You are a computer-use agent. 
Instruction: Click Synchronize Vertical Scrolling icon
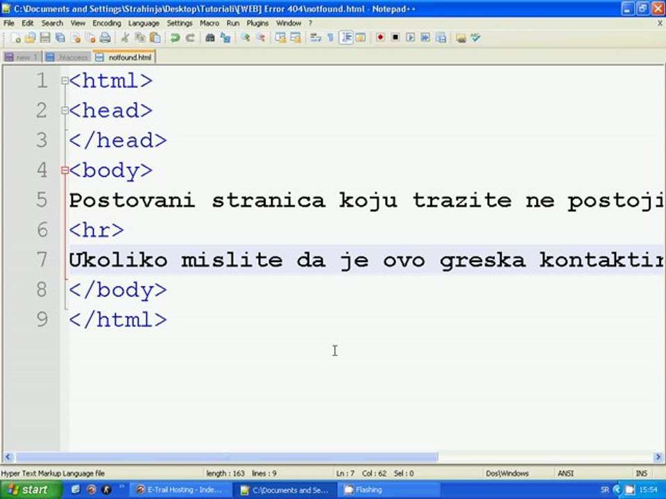pos(280,37)
